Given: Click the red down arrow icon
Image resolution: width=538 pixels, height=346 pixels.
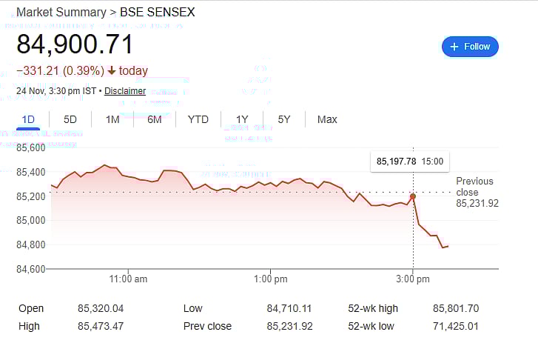Looking at the screenshot, I should [111, 71].
